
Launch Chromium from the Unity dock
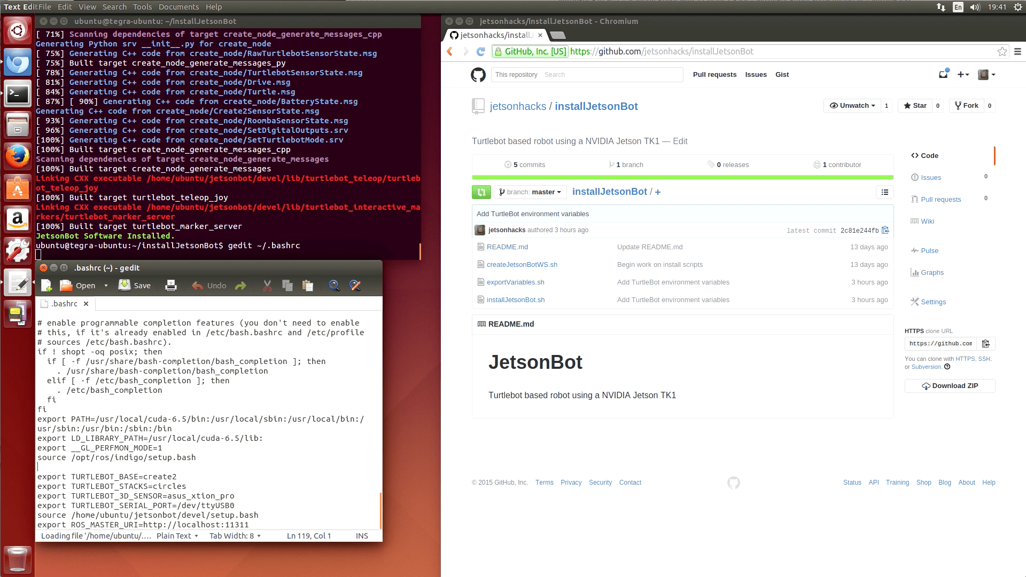point(18,62)
